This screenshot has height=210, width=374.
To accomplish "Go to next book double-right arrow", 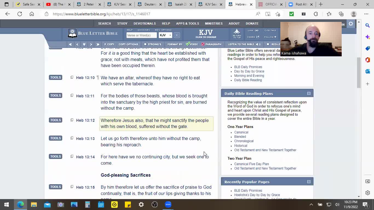I will 98,44.
